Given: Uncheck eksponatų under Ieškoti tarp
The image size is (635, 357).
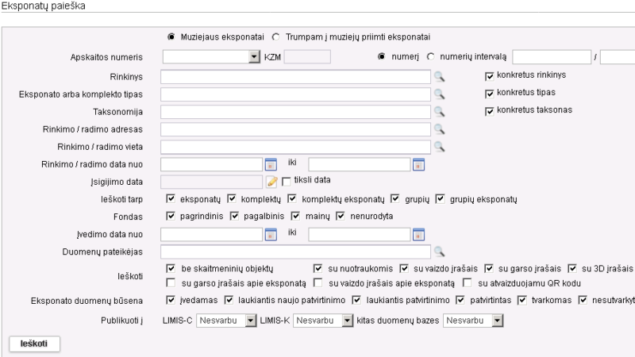Looking at the screenshot, I should point(171,198).
